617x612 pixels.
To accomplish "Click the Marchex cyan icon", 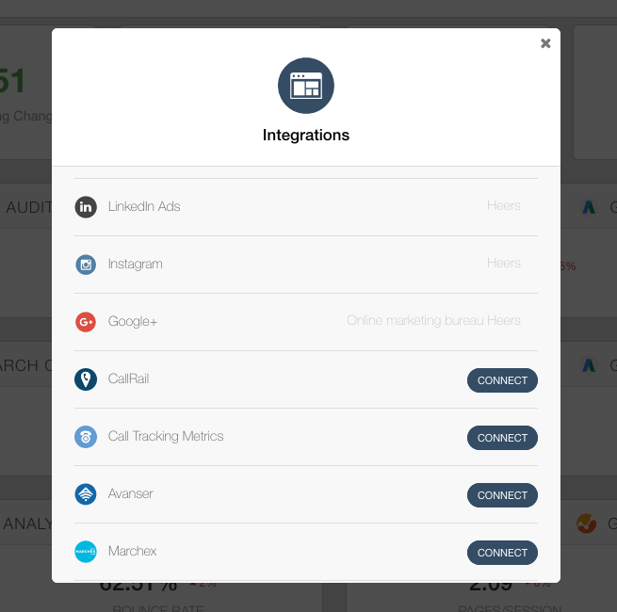I will 86,552.
